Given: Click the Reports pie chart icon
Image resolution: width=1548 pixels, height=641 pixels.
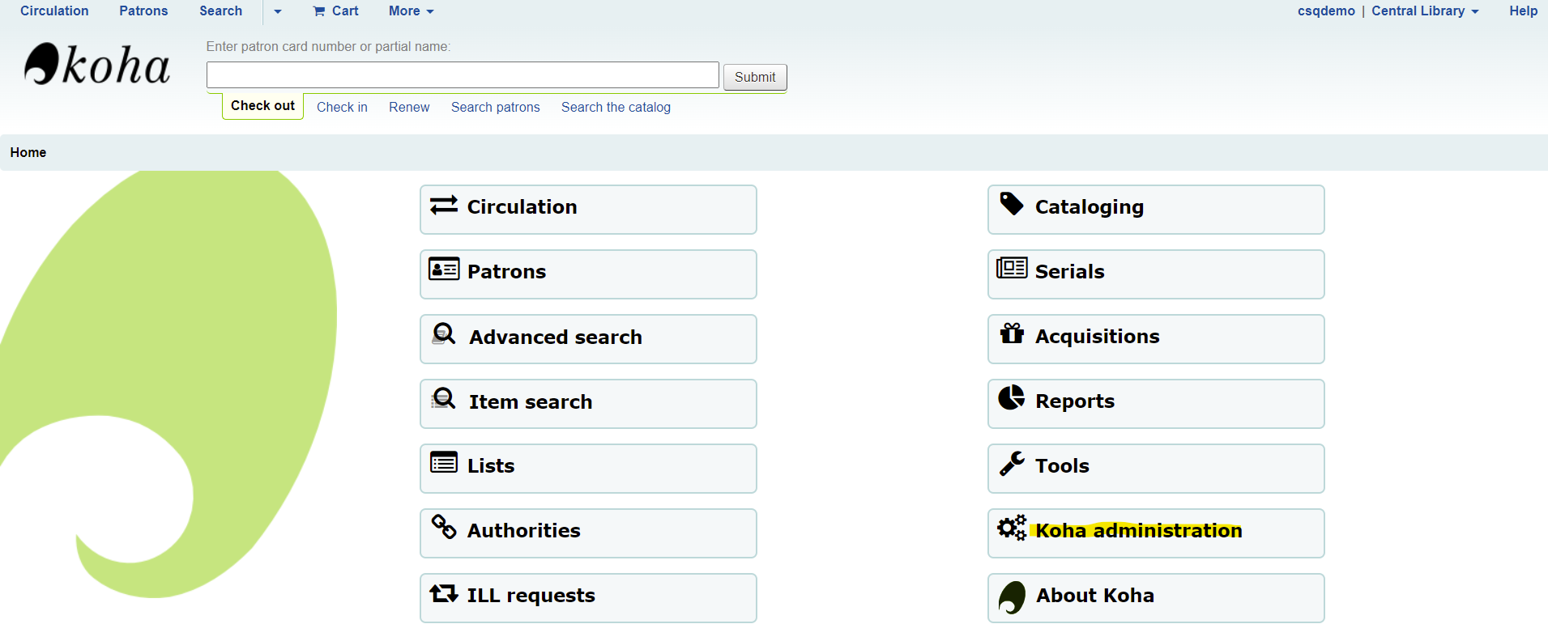Looking at the screenshot, I should (1012, 397).
